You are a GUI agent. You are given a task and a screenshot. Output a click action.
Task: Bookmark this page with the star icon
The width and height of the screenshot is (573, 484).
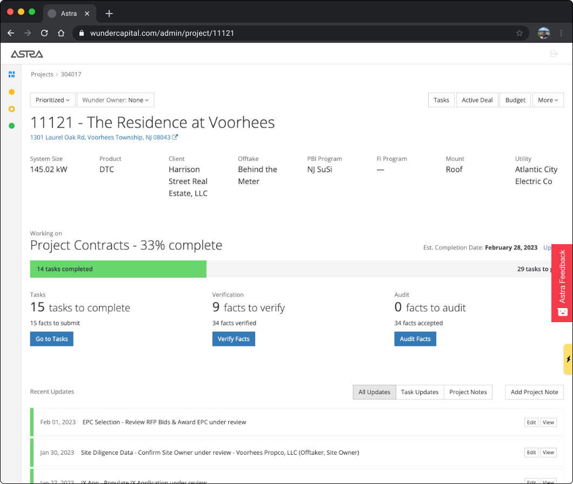(x=519, y=33)
